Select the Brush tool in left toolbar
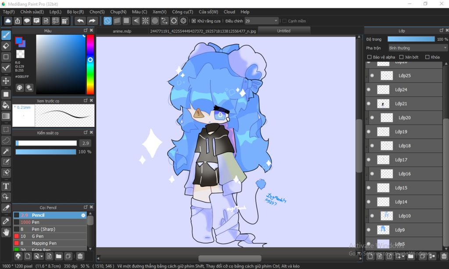 (x=6, y=35)
